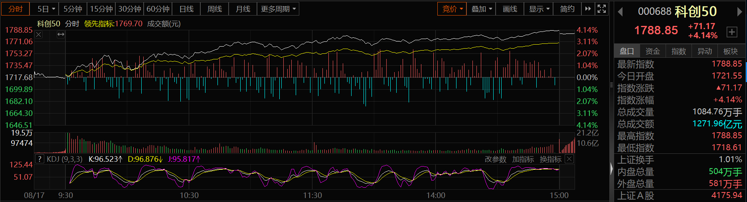The image size is (747, 202).
Task: Click stock code 000688
Action: click(x=654, y=12)
